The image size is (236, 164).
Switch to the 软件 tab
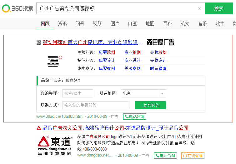[220, 23]
